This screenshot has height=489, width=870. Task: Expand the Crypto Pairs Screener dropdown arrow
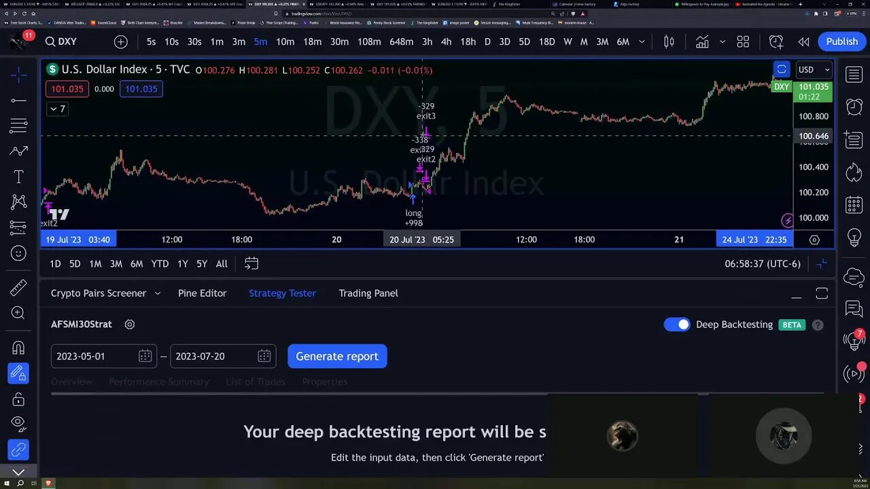(x=158, y=293)
